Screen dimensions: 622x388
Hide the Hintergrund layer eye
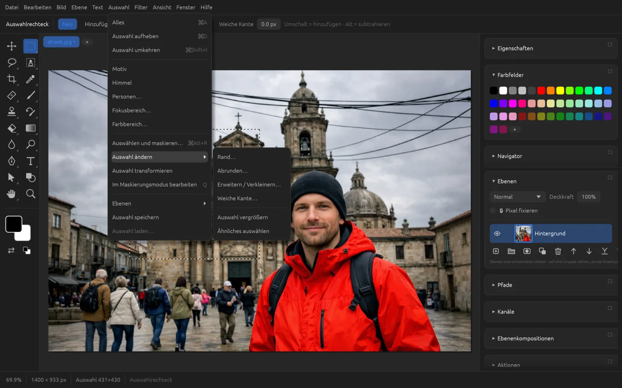[497, 234]
